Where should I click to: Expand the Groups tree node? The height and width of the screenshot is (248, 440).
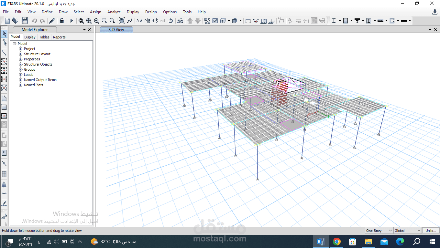pos(21,69)
